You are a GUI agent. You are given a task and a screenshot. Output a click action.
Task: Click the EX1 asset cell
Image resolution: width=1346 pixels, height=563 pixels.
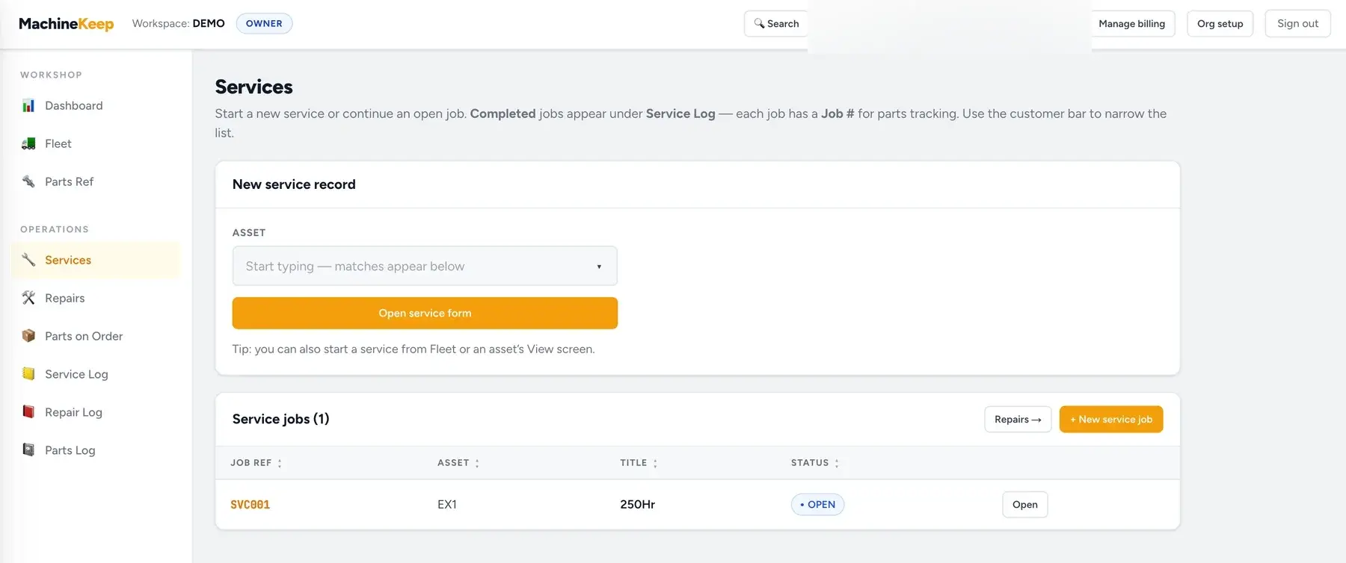click(x=447, y=505)
